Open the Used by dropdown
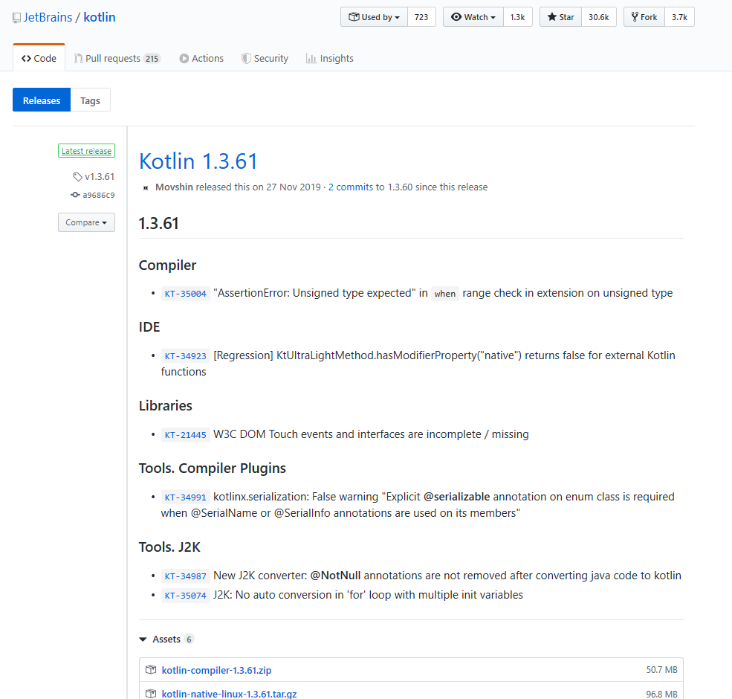Screen dimensions: 732x699 pyautogui.click(x=374, y=17)
